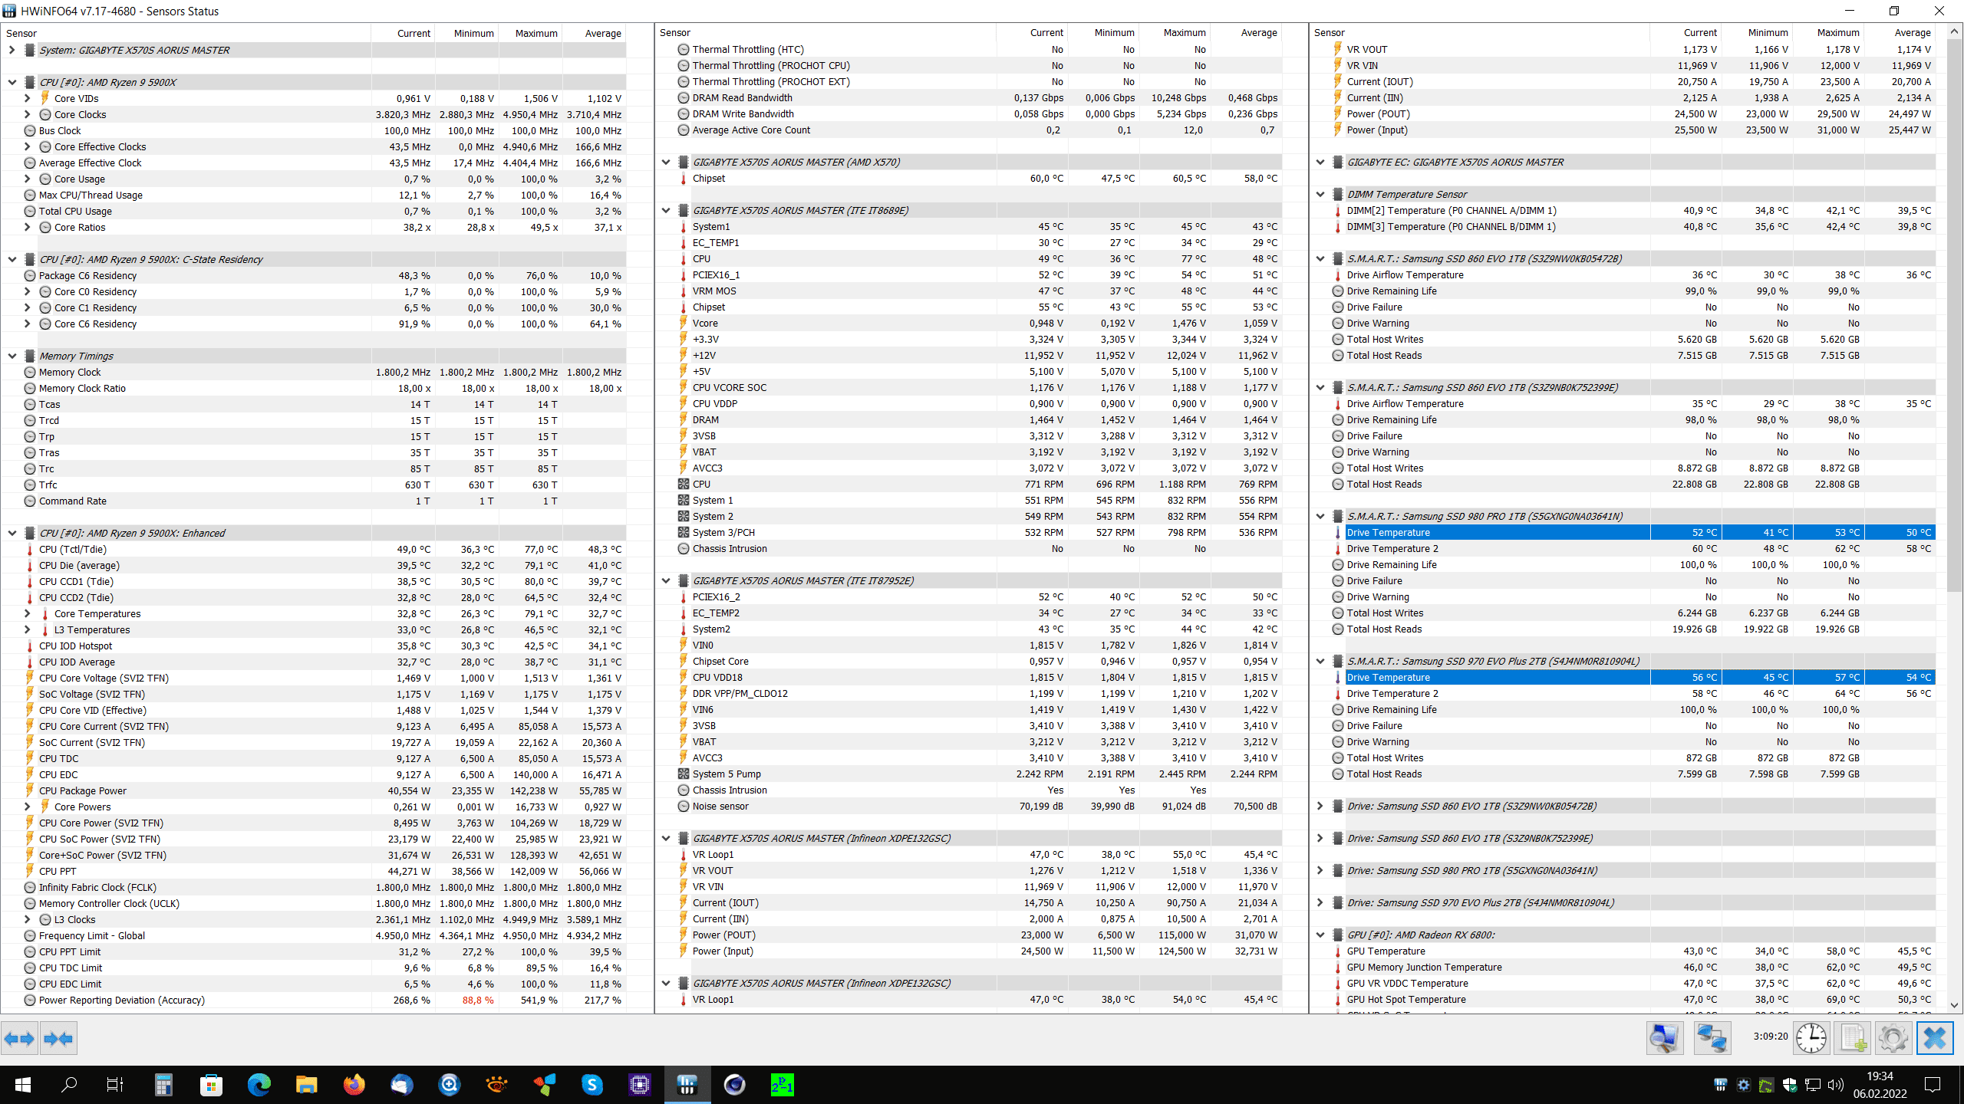Viewport: 1964px width, 1104px height.
Task: Click the network computers sharing icon
Action: pyautogui.click(x=1712, y=1039)
